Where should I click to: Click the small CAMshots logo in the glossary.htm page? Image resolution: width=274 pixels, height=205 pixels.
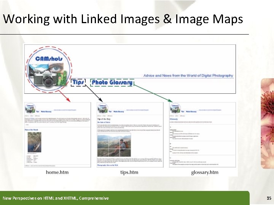(175, 109)
